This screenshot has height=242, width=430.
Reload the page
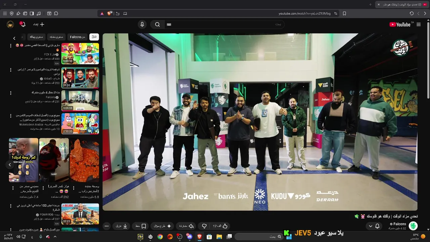coord(412,13)
